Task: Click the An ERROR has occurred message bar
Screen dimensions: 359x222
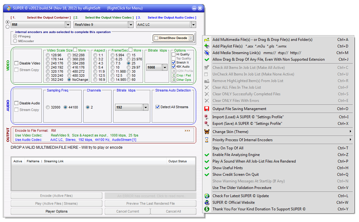Action: pos(151,196)
